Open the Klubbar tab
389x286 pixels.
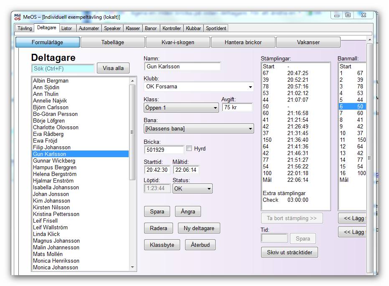(x=193, y=28)
